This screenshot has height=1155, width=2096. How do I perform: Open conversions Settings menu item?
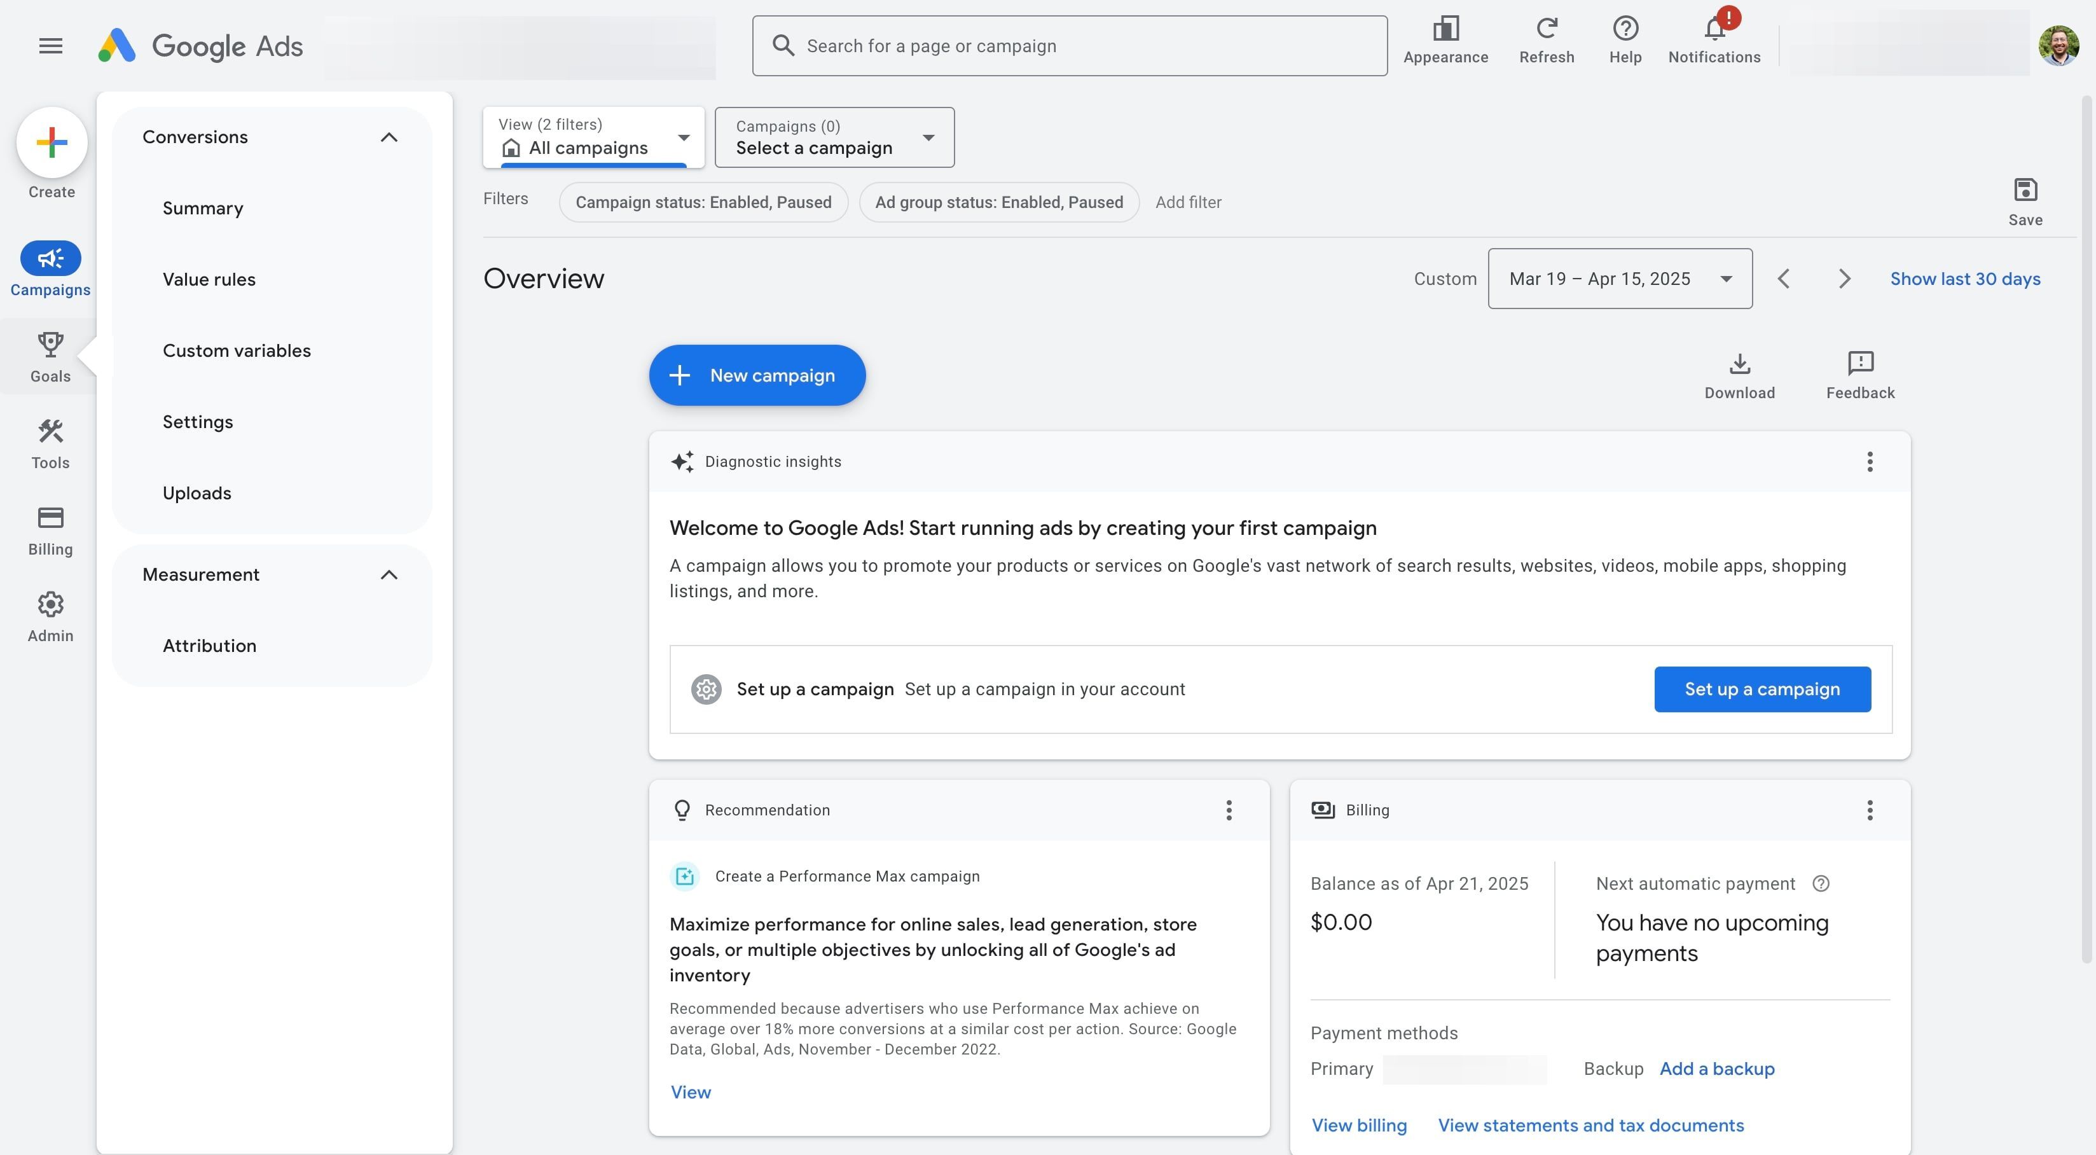(198, 422)
